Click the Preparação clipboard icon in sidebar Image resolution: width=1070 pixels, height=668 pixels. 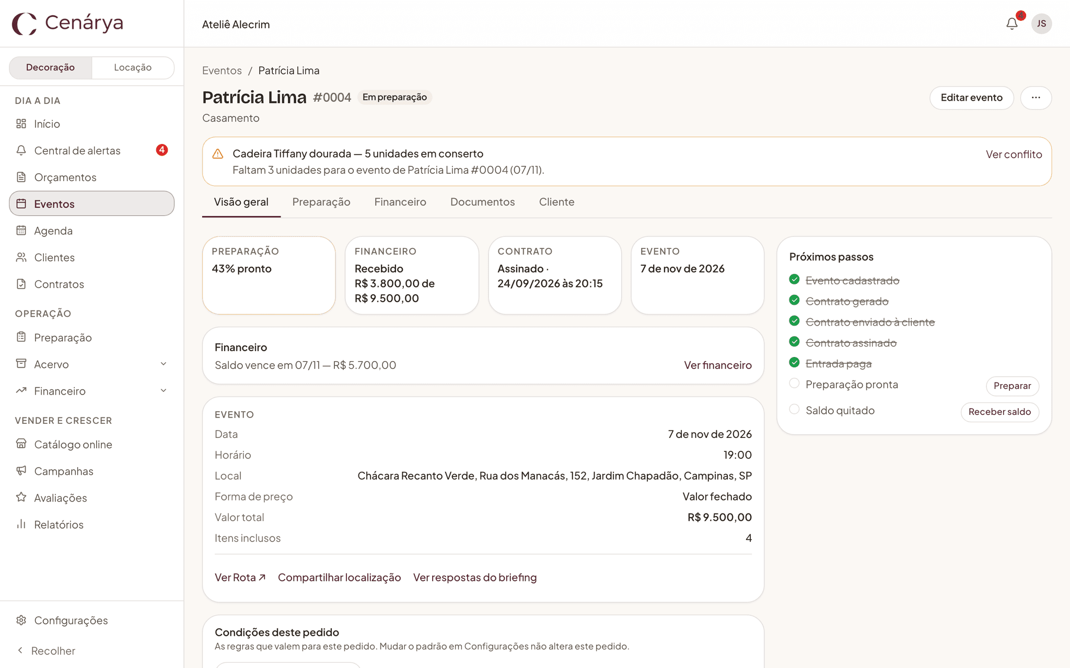click(21, 337)
